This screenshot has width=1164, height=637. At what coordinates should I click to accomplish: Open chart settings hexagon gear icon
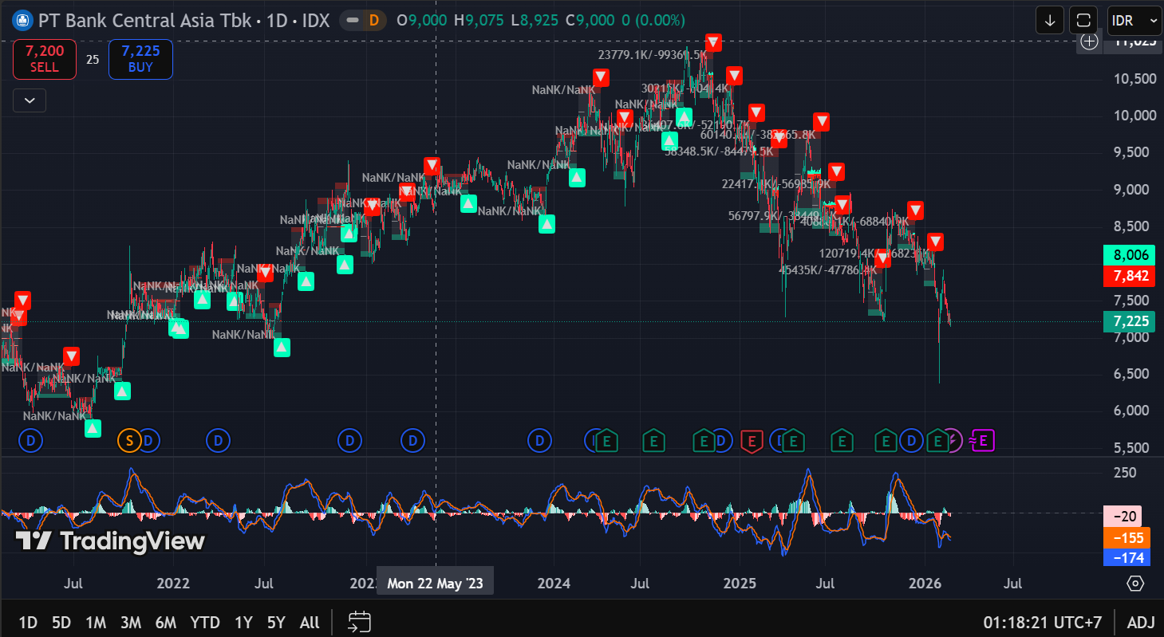1135,584
